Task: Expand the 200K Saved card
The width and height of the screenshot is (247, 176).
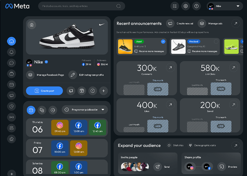Action: pos(233,105)
